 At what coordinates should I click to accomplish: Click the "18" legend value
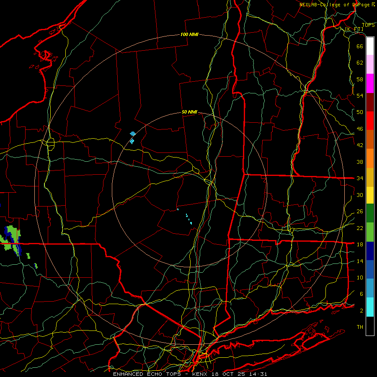360,245
